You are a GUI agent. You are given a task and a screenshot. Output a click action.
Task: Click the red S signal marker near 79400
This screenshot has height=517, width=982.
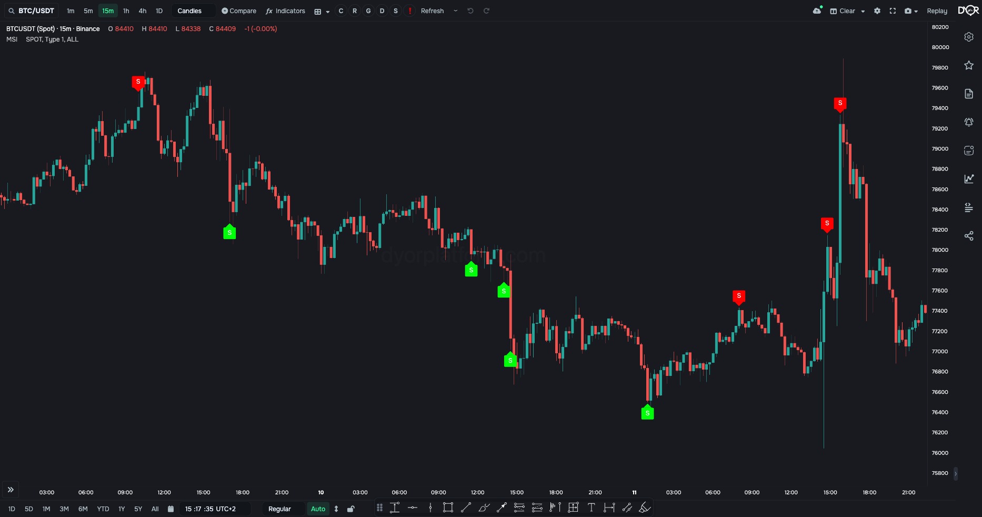[840, 104]
